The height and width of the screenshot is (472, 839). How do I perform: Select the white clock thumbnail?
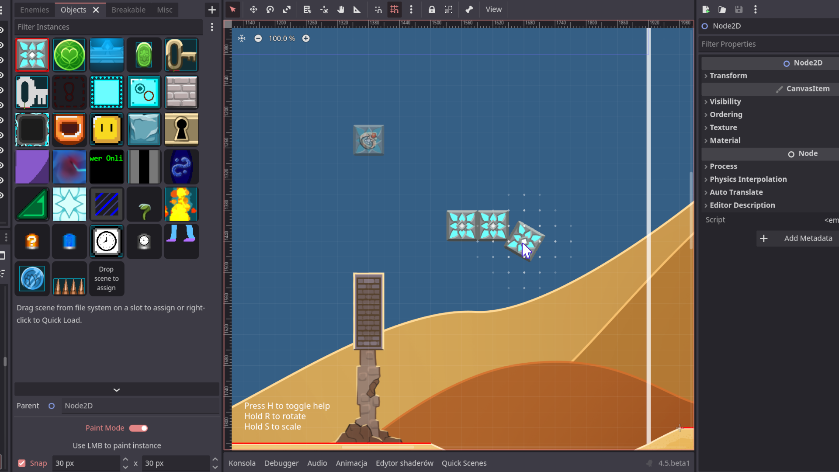click(x=107, y=241)
